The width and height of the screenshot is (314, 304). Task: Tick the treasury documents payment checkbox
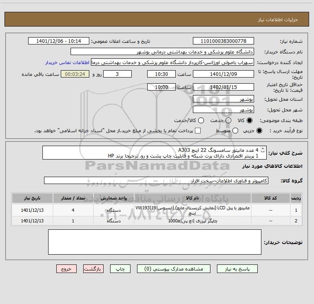click(x=198, y=131)
